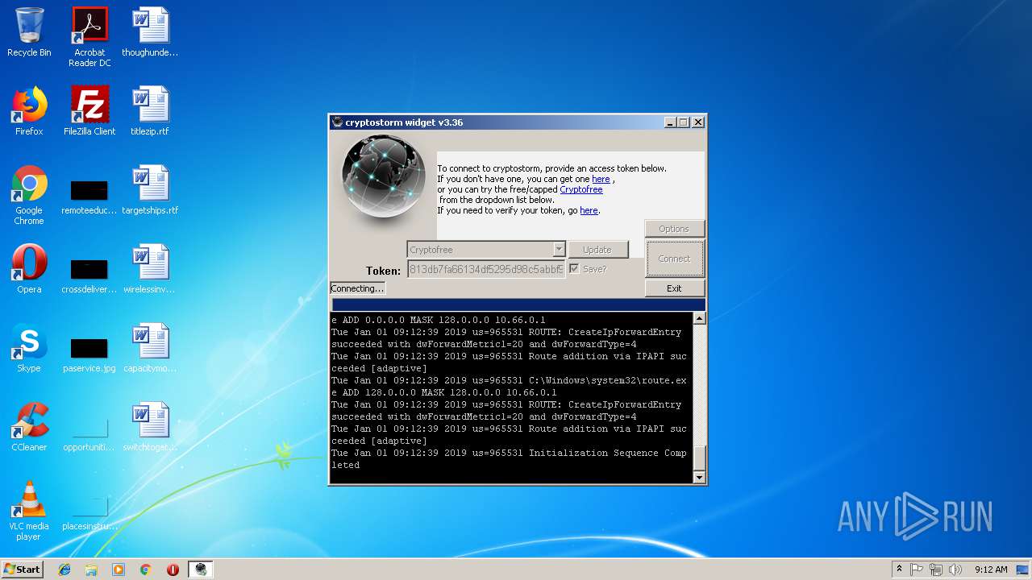Launch Google Chrome desktop shortcut
The image size is (1032, 580).
[29, 195]
